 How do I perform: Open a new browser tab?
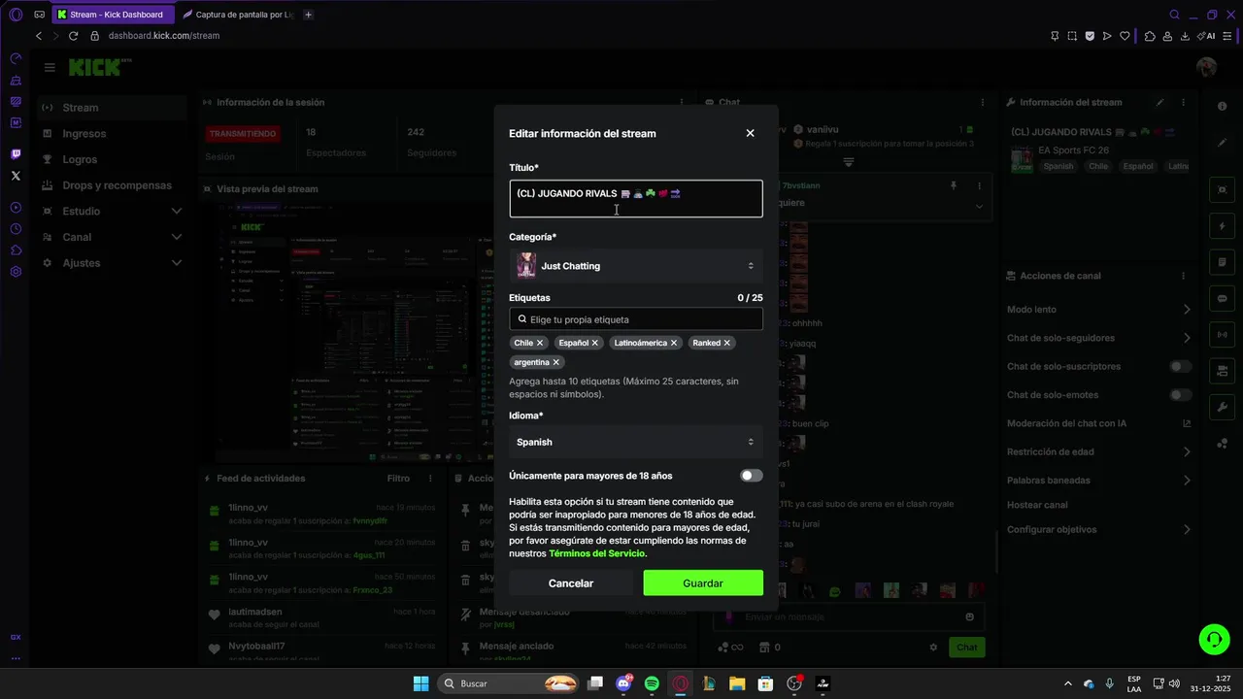[x=308, y=15]
